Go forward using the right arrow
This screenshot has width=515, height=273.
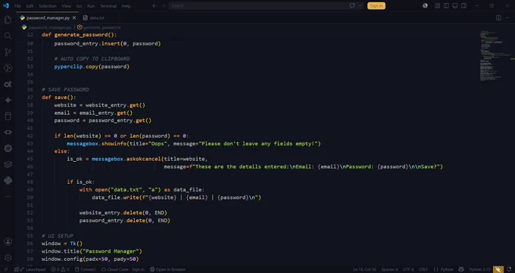(164, 5)
